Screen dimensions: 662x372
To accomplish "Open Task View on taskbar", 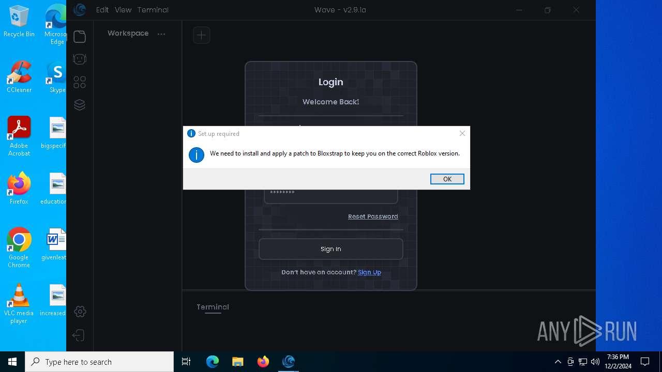I will (186, 362).
